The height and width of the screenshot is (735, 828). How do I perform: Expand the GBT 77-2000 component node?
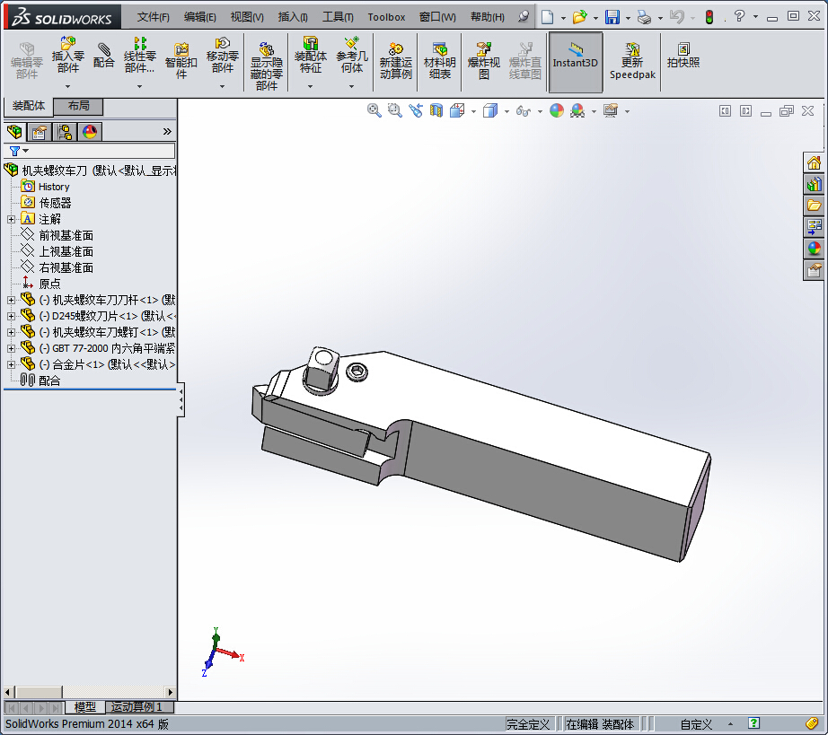point(11,349)
